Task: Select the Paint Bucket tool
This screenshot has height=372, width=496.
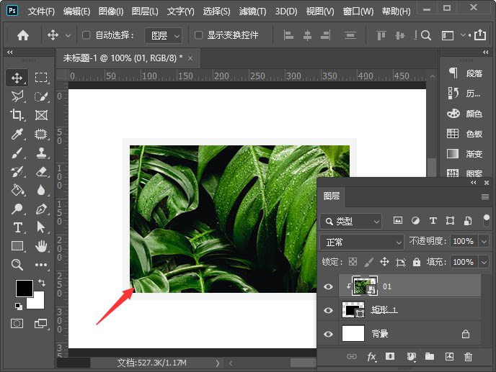Action: point(17,190)
